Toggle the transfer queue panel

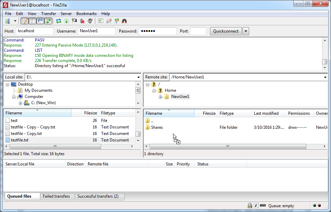point(48,21)
